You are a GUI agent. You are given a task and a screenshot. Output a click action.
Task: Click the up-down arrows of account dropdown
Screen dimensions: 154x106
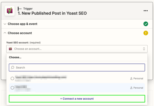(144, 49)
